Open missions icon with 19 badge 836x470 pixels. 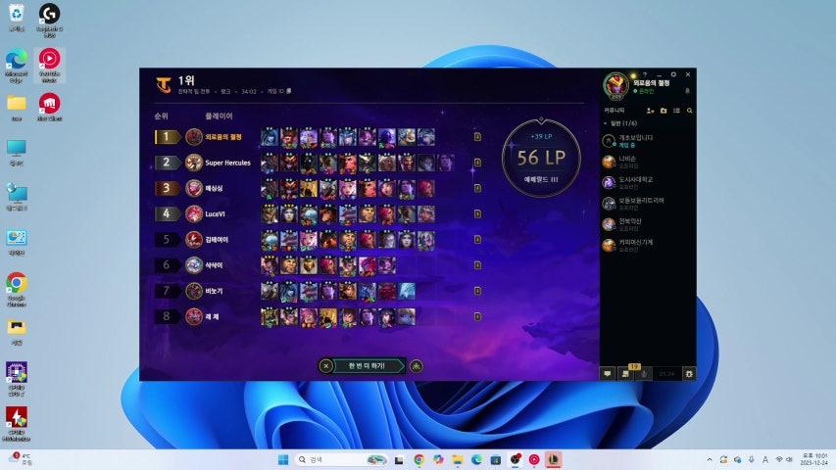tap(626, 373)
